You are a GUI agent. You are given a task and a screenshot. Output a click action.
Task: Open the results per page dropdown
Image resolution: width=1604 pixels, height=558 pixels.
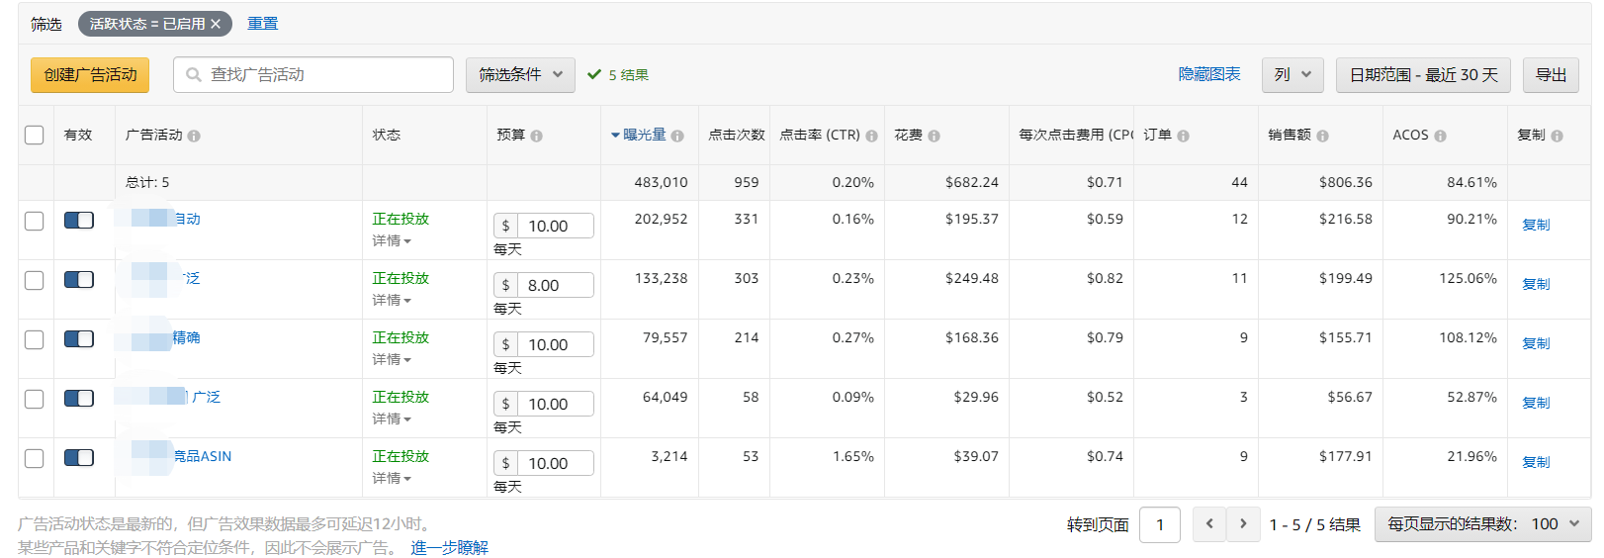pyautogui.click(x=1482, y=524)
